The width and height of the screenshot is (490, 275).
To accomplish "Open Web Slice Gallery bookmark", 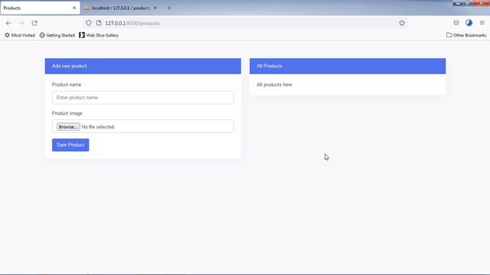I will (99, 35).
